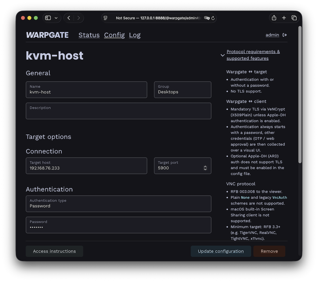
Task: Click the 'VncAuth' code text
Action: (280, 197)
